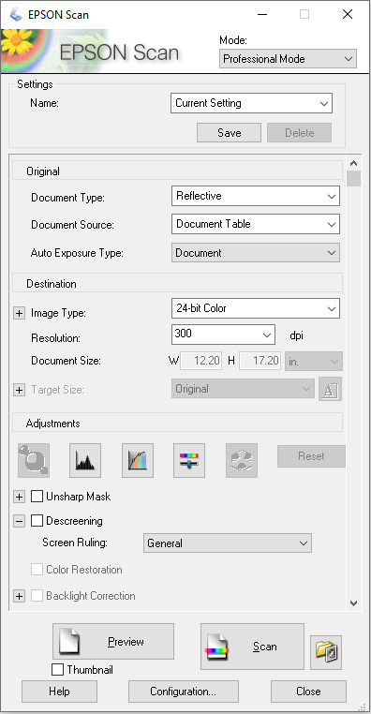Open the Auto Exposure Type dropdown
Screen dimensions: 371x714
(256, 253)
